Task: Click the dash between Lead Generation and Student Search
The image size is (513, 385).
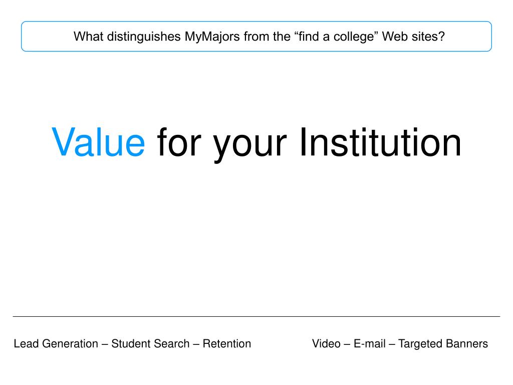Action: tap(105, 344)
